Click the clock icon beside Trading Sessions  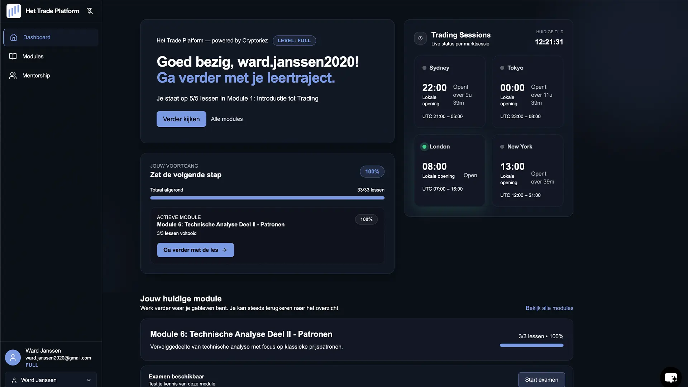[420, 38]
